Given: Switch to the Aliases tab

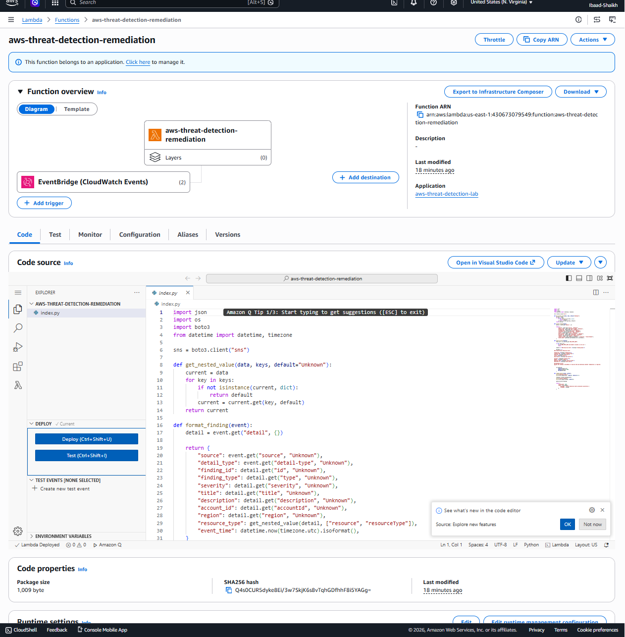Looking at the screenshot, I should 188,235.
